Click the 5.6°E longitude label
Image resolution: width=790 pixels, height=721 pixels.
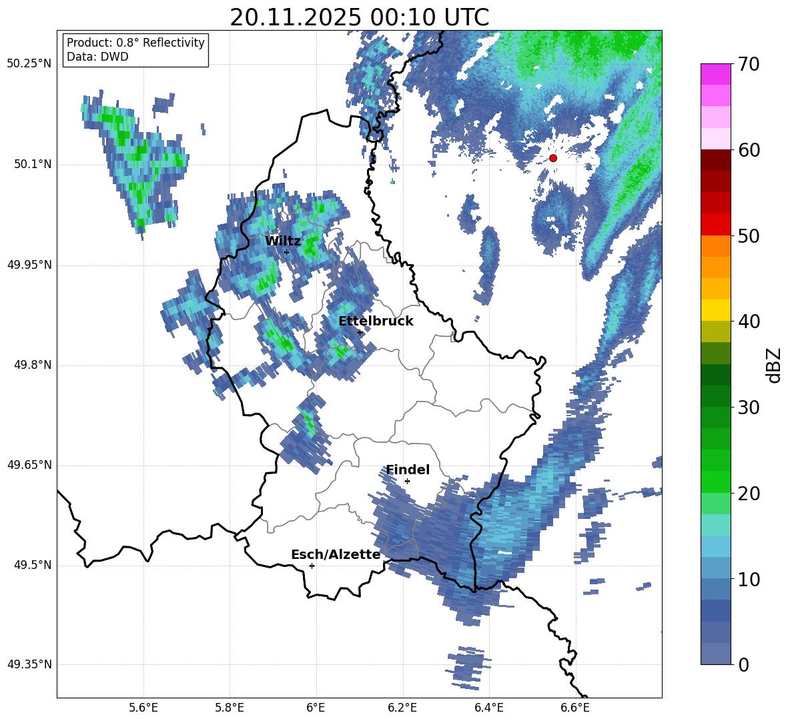(x=143, y=708)
